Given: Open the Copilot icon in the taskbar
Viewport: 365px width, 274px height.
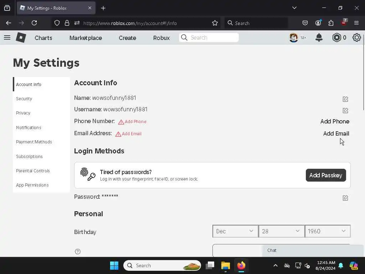Looking at the screenshot, I should [x=354, y=265].
